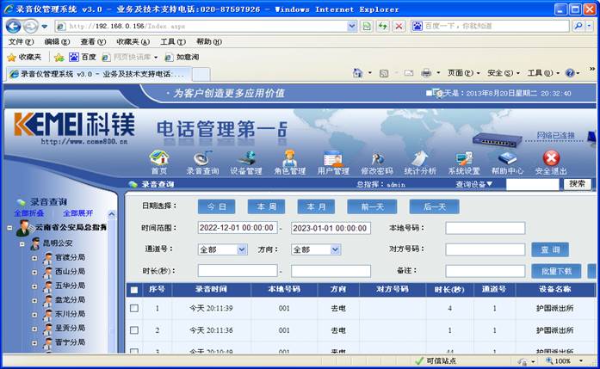This screenshot has height=369, width=600.
Task: Click the 对方号码 input field
Action: click(486, 249)
